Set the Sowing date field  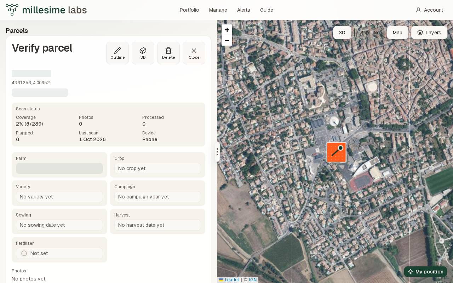(x=59, y=225)
